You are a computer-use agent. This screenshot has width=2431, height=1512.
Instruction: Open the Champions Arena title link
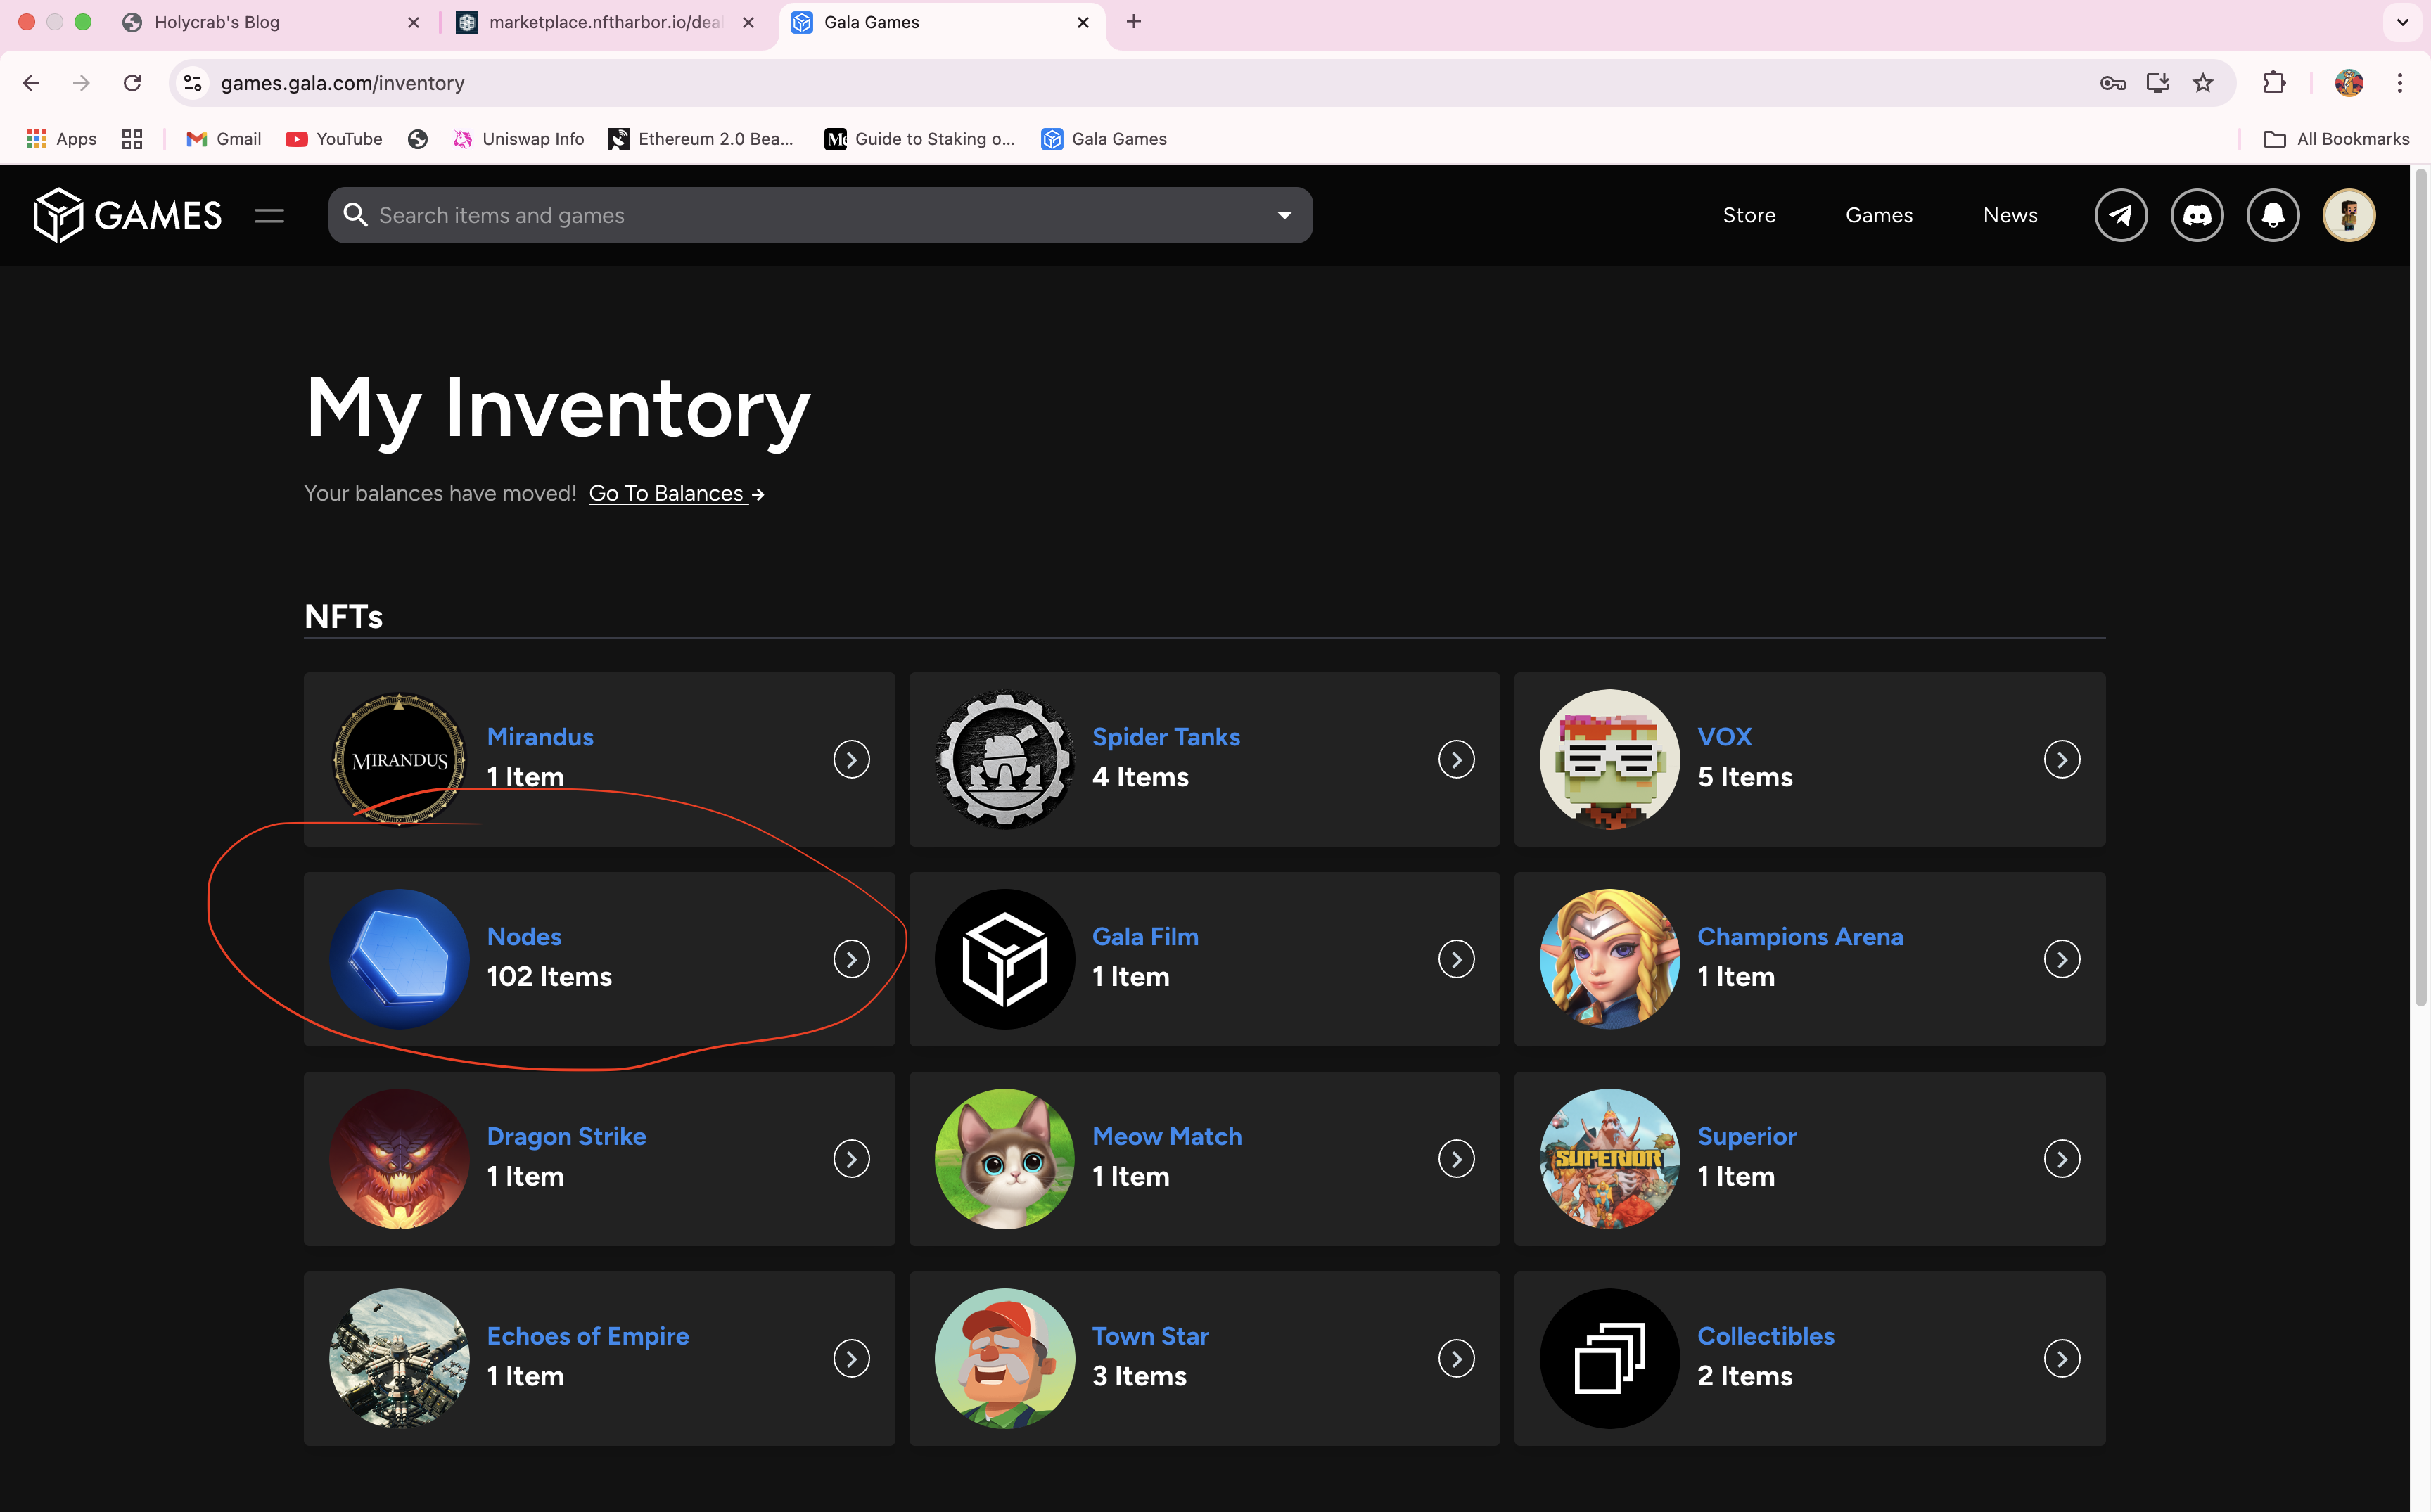pos(1800,937)
